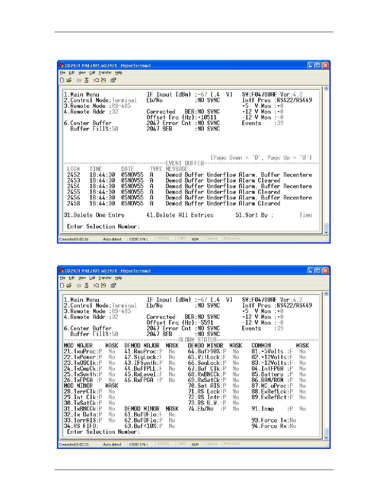388x503 pixels.
Task: Open Transfer menu in Event Buffer window
Action: [105, 73]
